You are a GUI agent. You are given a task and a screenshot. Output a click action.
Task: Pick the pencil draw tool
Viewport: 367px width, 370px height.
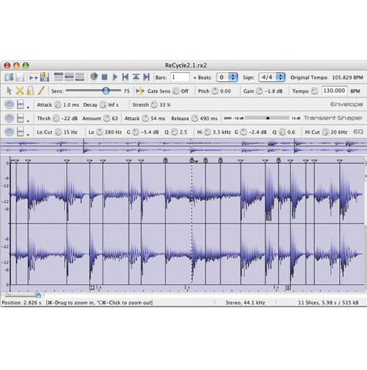pyautogui.click(x=41, y=91)
